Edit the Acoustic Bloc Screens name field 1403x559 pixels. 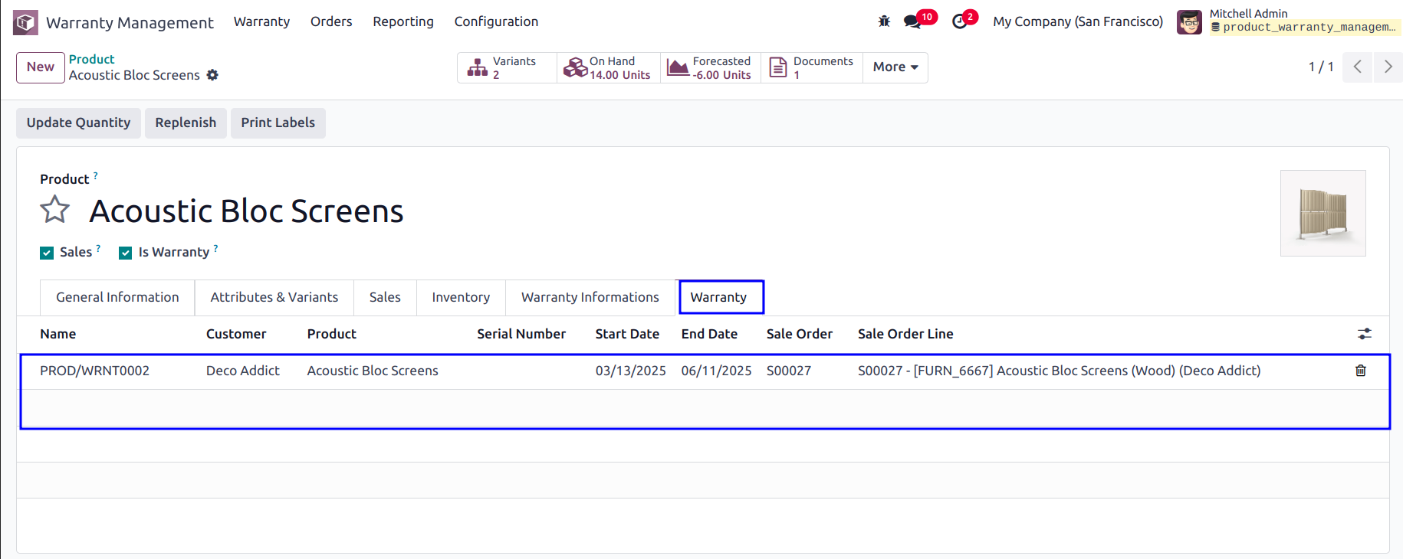point(246,211)
